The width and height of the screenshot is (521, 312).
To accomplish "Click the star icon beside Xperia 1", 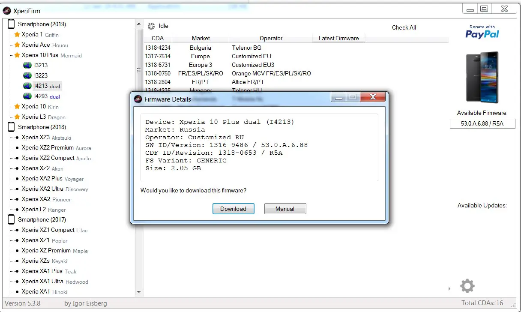I will click(17, 35).
